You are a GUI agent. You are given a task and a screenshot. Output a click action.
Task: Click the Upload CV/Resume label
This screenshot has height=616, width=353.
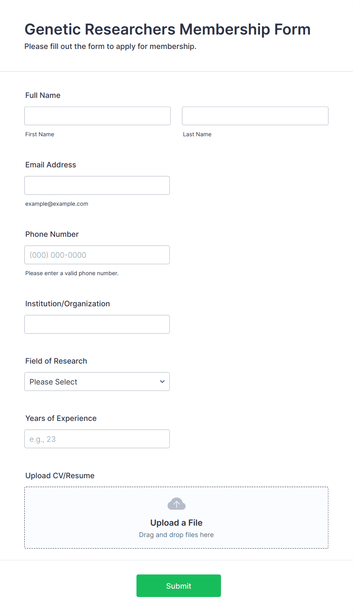[x=60, y=476]
